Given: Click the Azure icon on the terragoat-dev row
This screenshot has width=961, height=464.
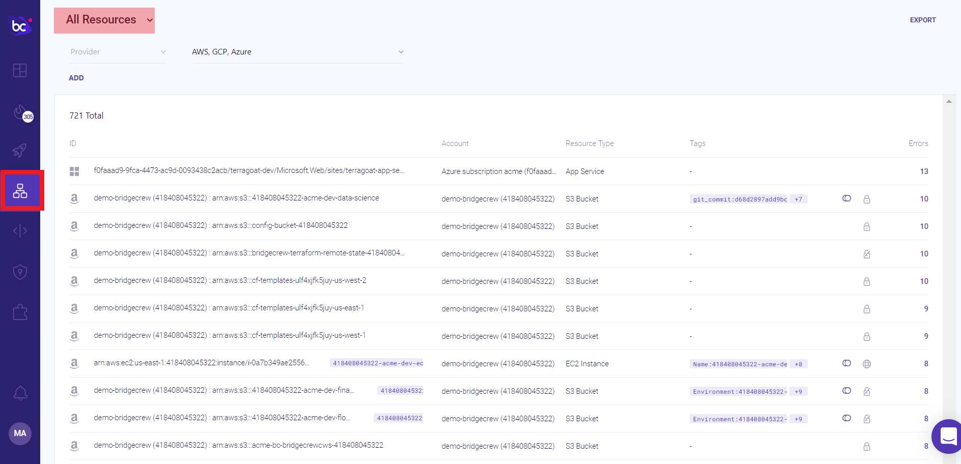Looking at the screenshot, I should [74, 171].
